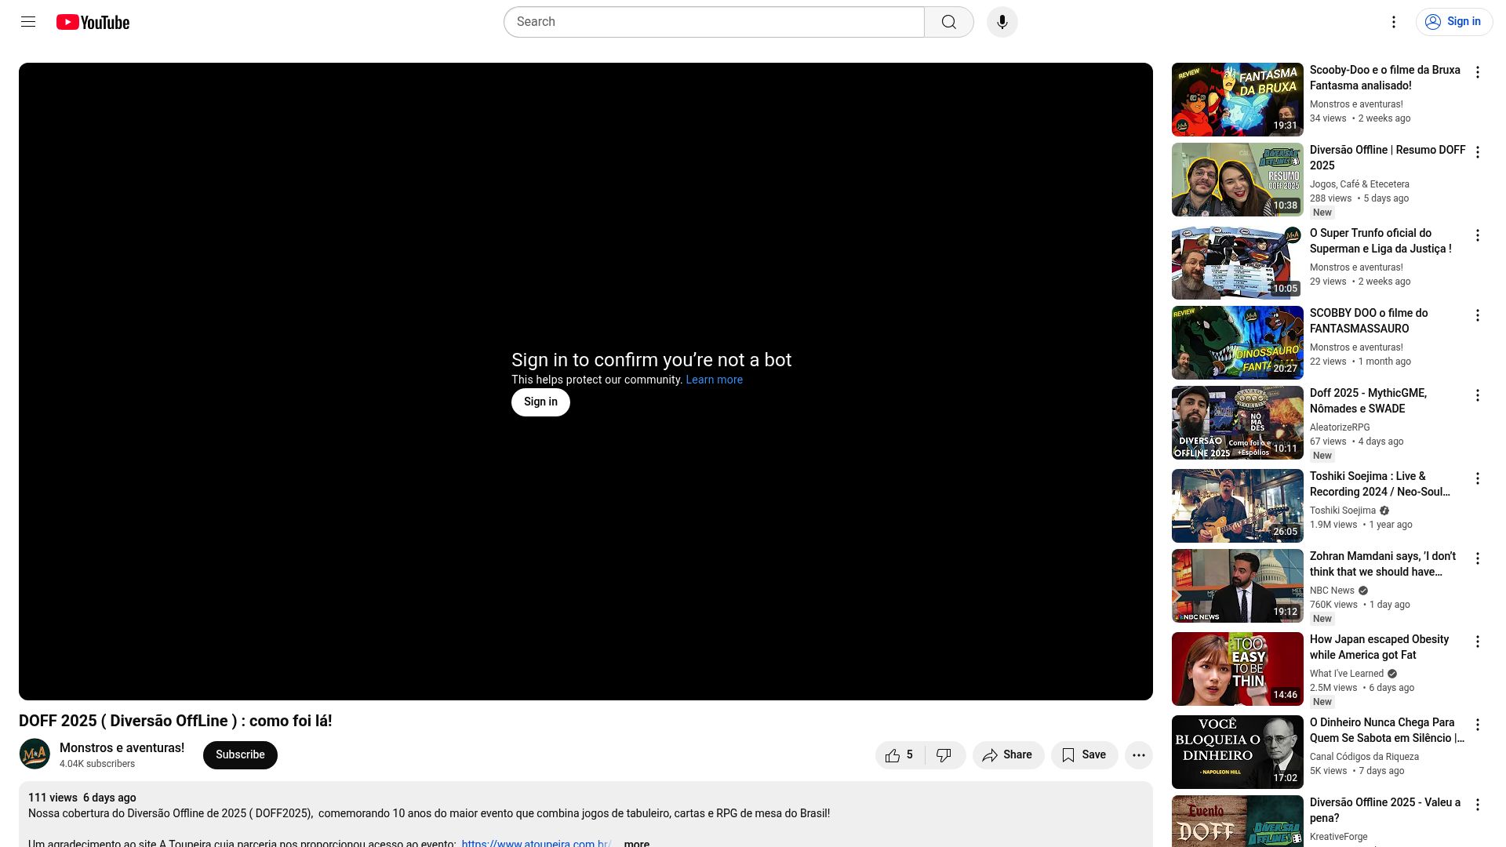
Task: Open How Japan escaped Obesity thumbnail
Action: [1237, 669]
